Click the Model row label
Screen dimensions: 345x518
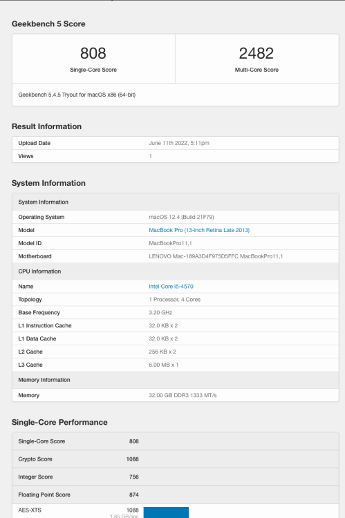coord(26,230)
